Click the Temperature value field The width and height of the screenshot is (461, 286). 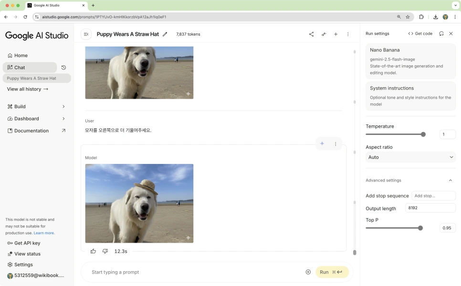pyautogui.click(x=447, y=134)
